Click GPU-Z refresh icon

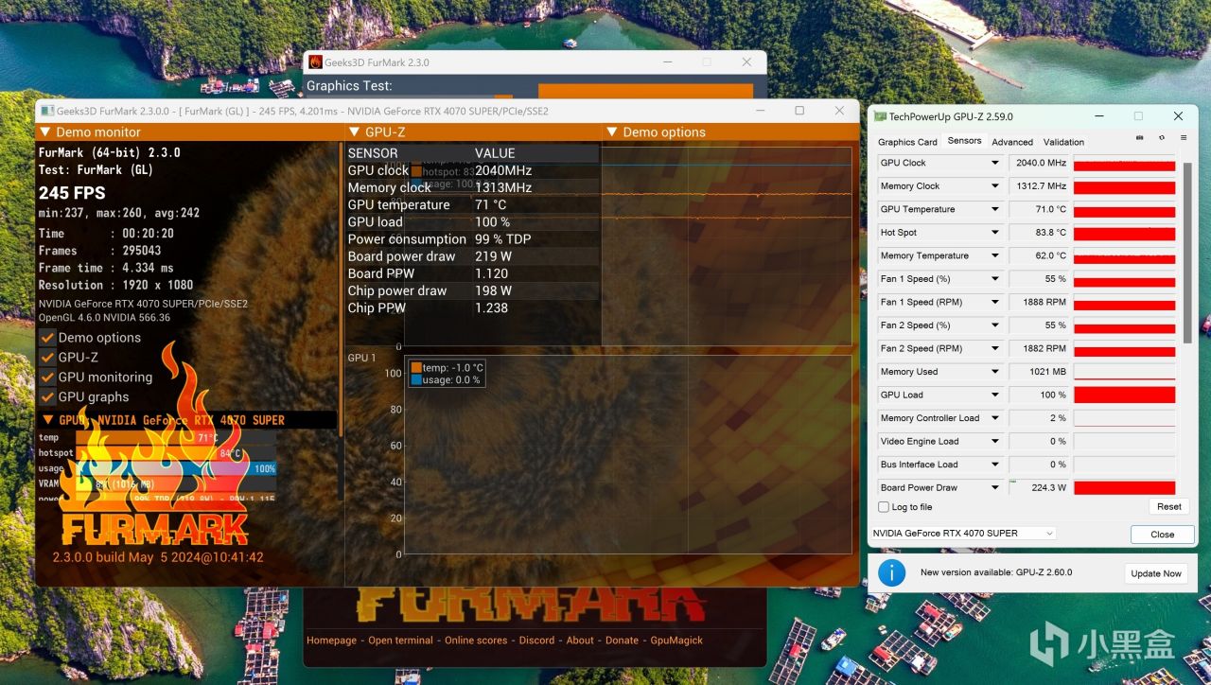[x=1162, y=138]
